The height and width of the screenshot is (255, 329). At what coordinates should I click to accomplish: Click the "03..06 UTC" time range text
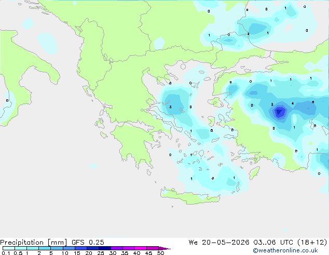[x=273, y=243]
